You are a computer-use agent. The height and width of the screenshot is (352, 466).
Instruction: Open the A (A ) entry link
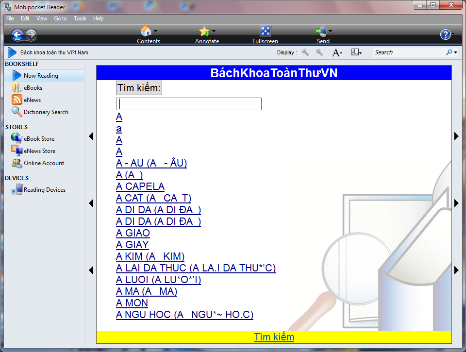129,175
